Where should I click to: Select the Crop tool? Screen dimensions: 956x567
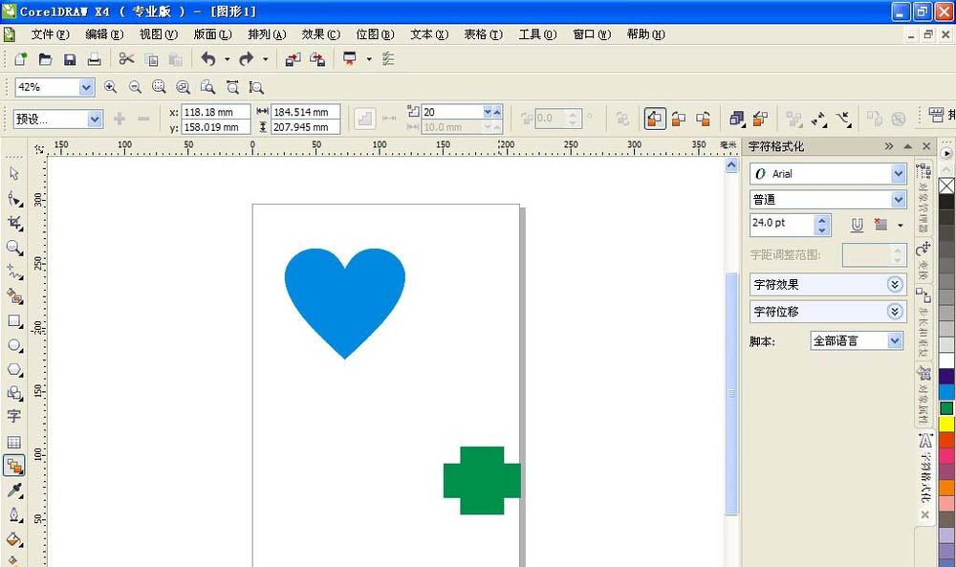coord(14,223)
